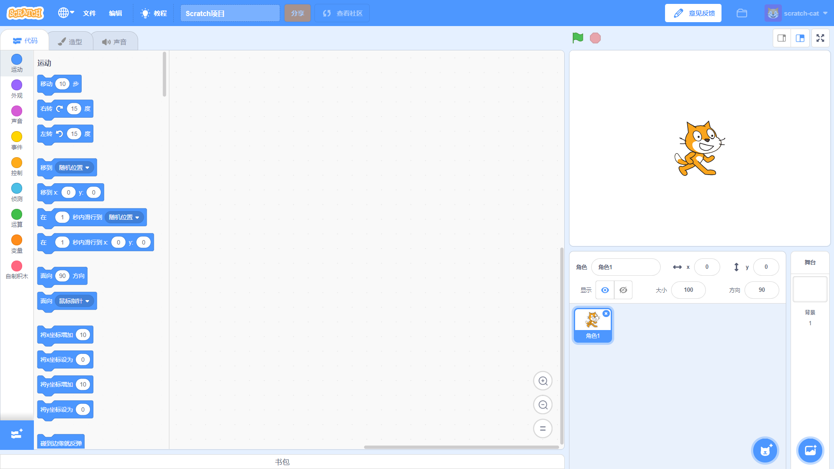Open 随机位置 dropdown in 移到 block
Image resolution: width=834 pixels, height=469 pixels.
click(x=74, y=168)
